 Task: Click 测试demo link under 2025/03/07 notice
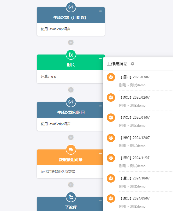(138, 85)
